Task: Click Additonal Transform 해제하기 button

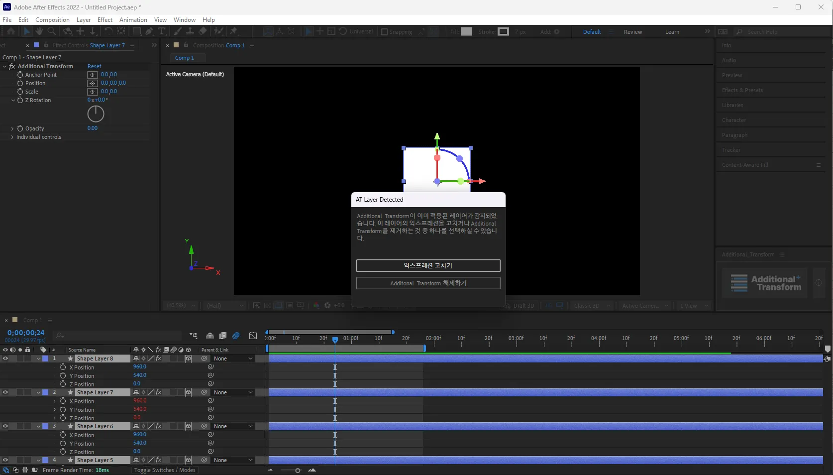Action: (x=428, y=283)
